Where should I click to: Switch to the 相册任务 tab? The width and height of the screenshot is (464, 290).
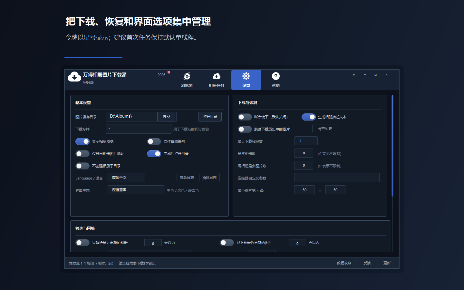[x=217, y=80]
